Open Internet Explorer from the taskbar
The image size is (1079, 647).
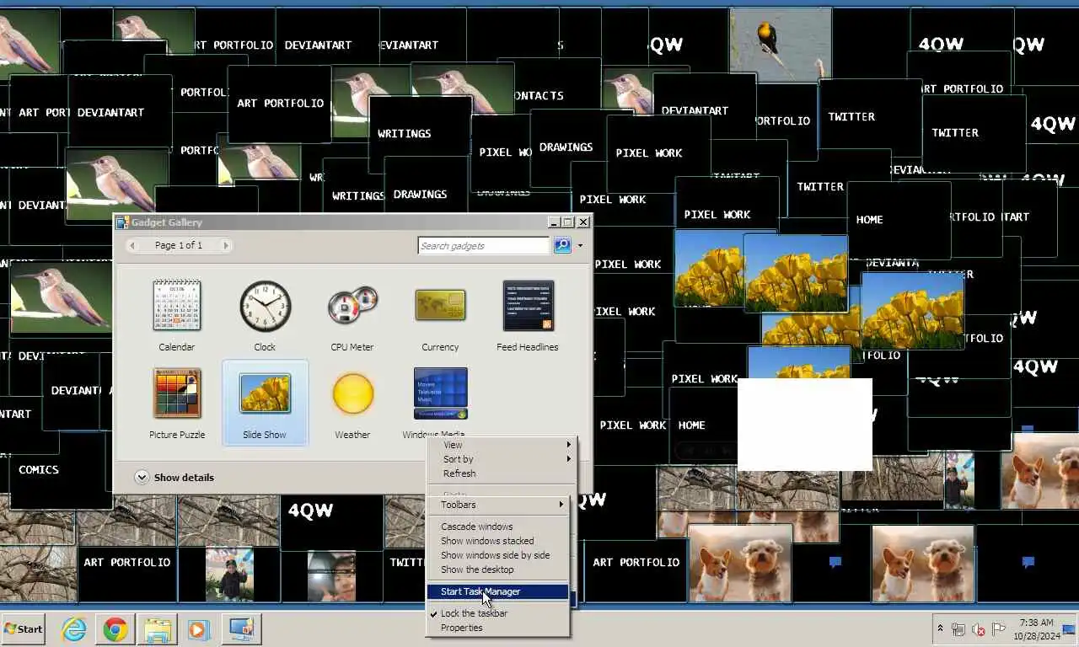(x=74, y=628)
